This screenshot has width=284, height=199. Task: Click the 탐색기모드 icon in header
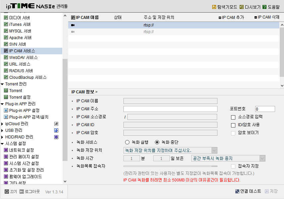(214, 7)
